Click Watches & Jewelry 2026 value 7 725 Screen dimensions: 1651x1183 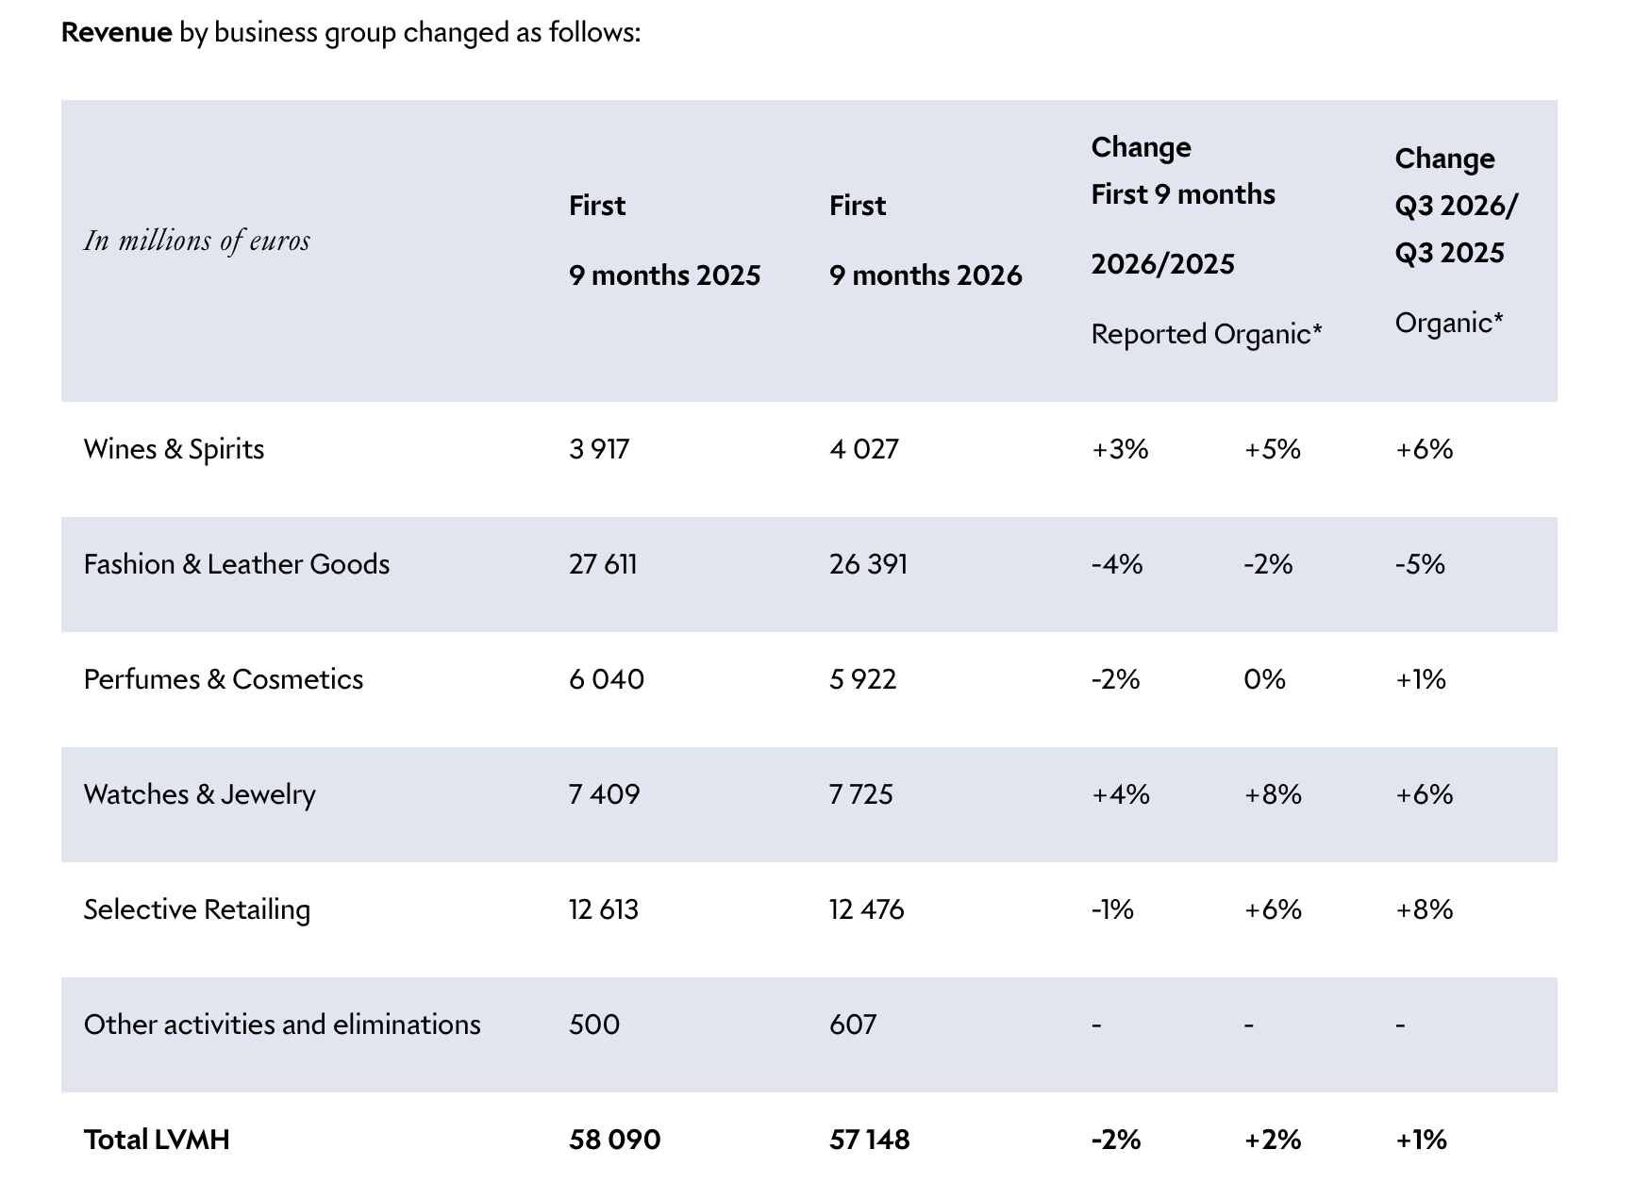pyautogui.click(x=861, y=794)
